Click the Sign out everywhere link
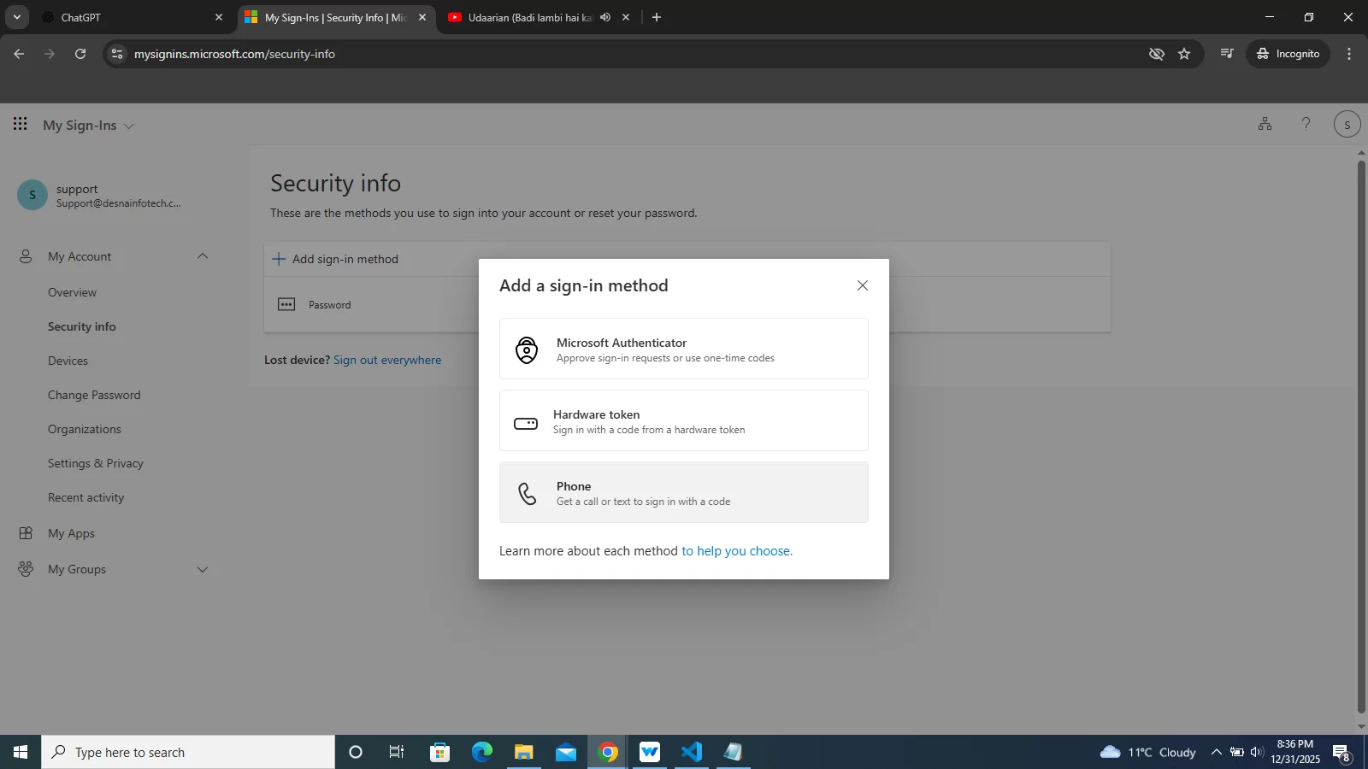Screen dimensions: 1368x769 (x=387, y=360)
